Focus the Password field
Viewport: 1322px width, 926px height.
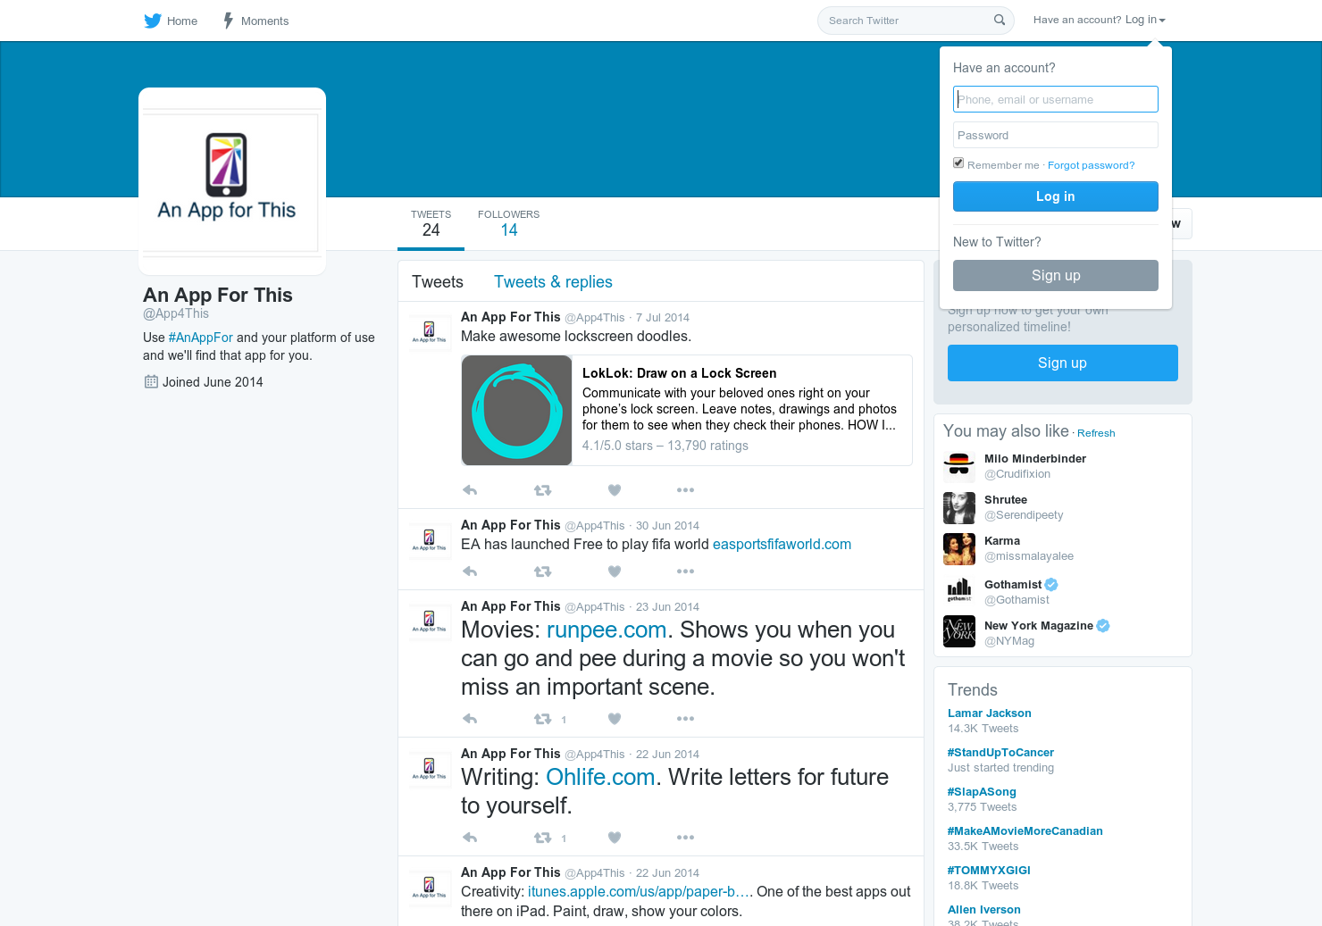[1056, 135]
